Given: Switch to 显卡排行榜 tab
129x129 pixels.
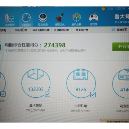Looking at the screenshot, I should pos(82,30).
